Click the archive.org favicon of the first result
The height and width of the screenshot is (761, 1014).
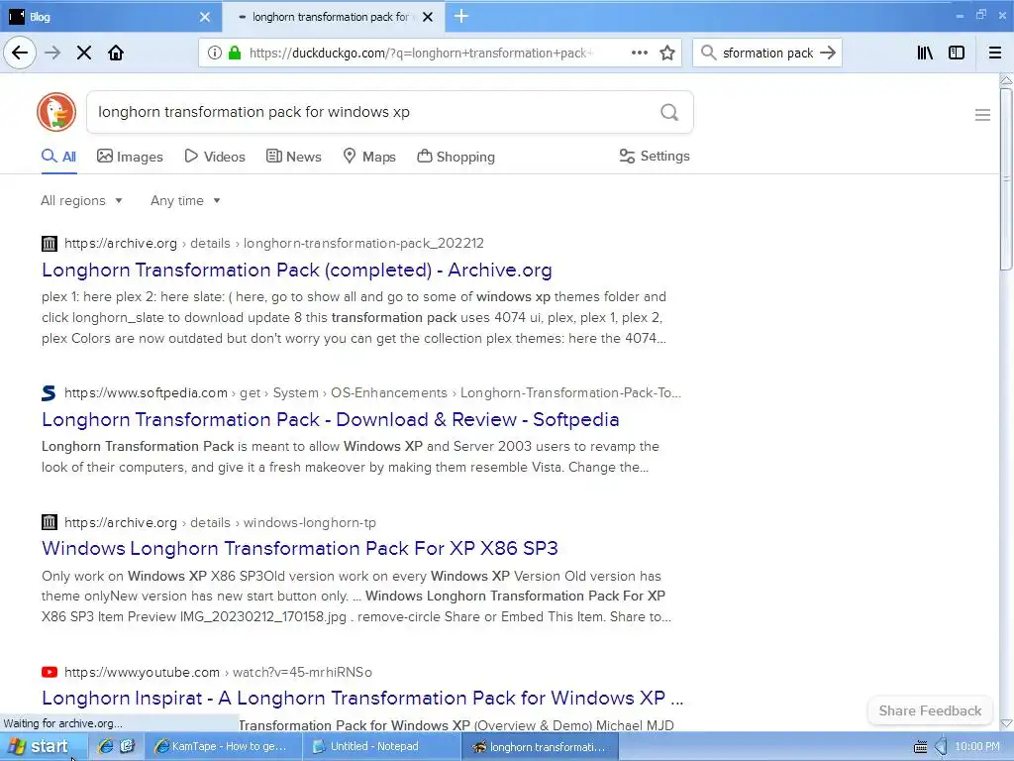click(x=50, y=244)
